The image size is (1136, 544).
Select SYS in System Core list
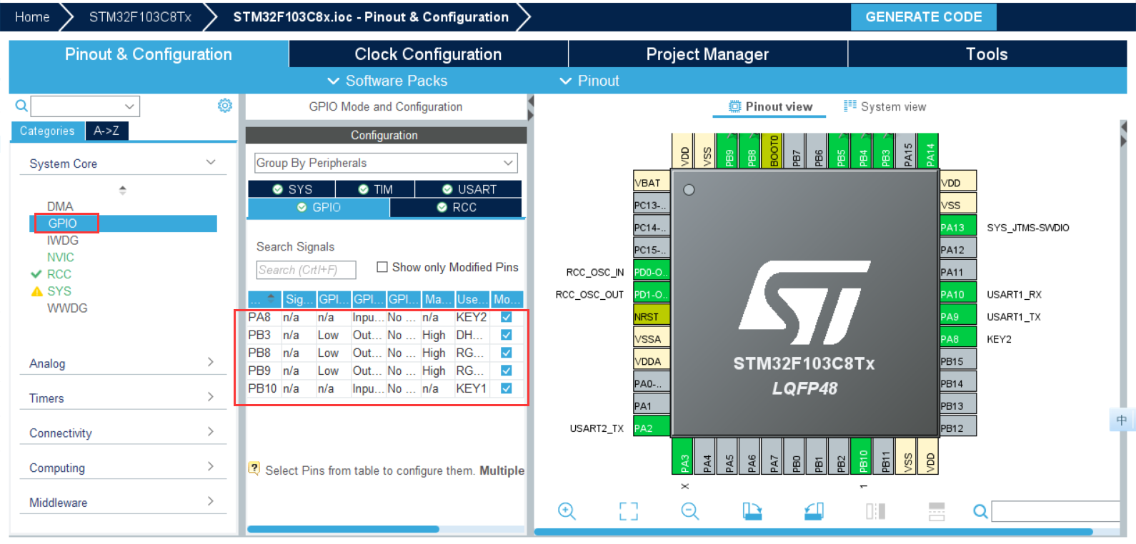pyautogui.click(x=59, y=291)
